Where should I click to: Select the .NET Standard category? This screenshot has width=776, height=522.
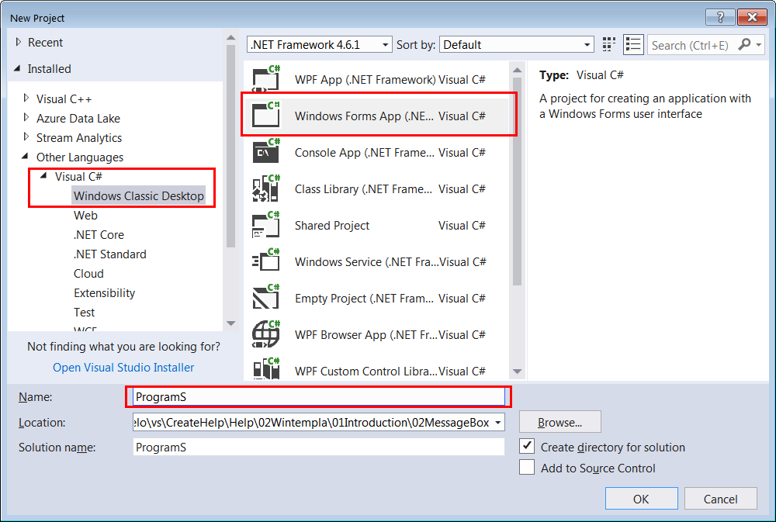(109, 254)
